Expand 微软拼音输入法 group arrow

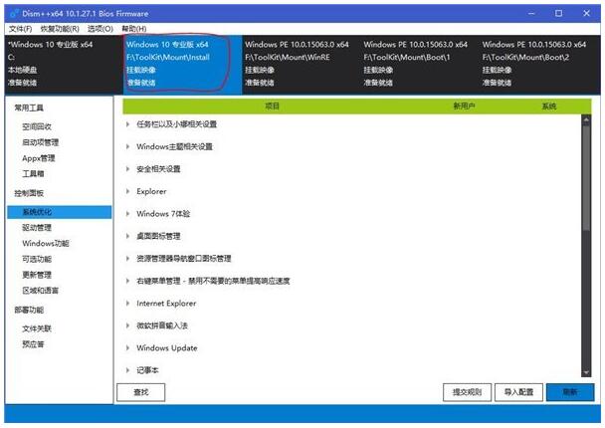point(127,325)
